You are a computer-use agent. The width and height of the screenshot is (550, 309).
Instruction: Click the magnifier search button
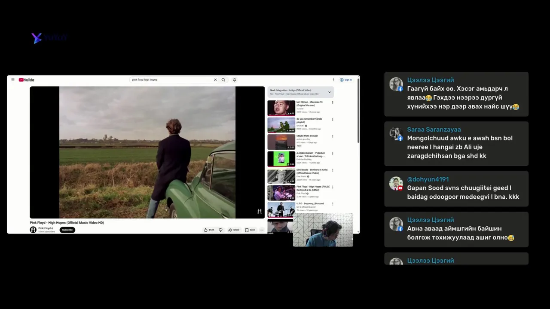click(x=223, y=80)
